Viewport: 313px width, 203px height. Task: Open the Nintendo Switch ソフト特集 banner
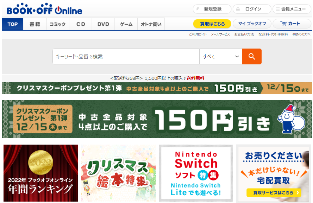pos(196,173)
